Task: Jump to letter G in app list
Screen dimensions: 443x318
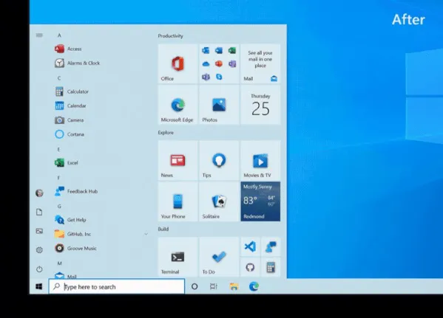Action: click(x=59, y=207)
